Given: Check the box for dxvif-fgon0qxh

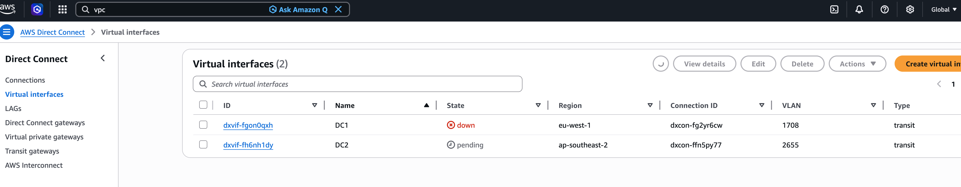Looking at the screenshot, I should tap(203, 125).
